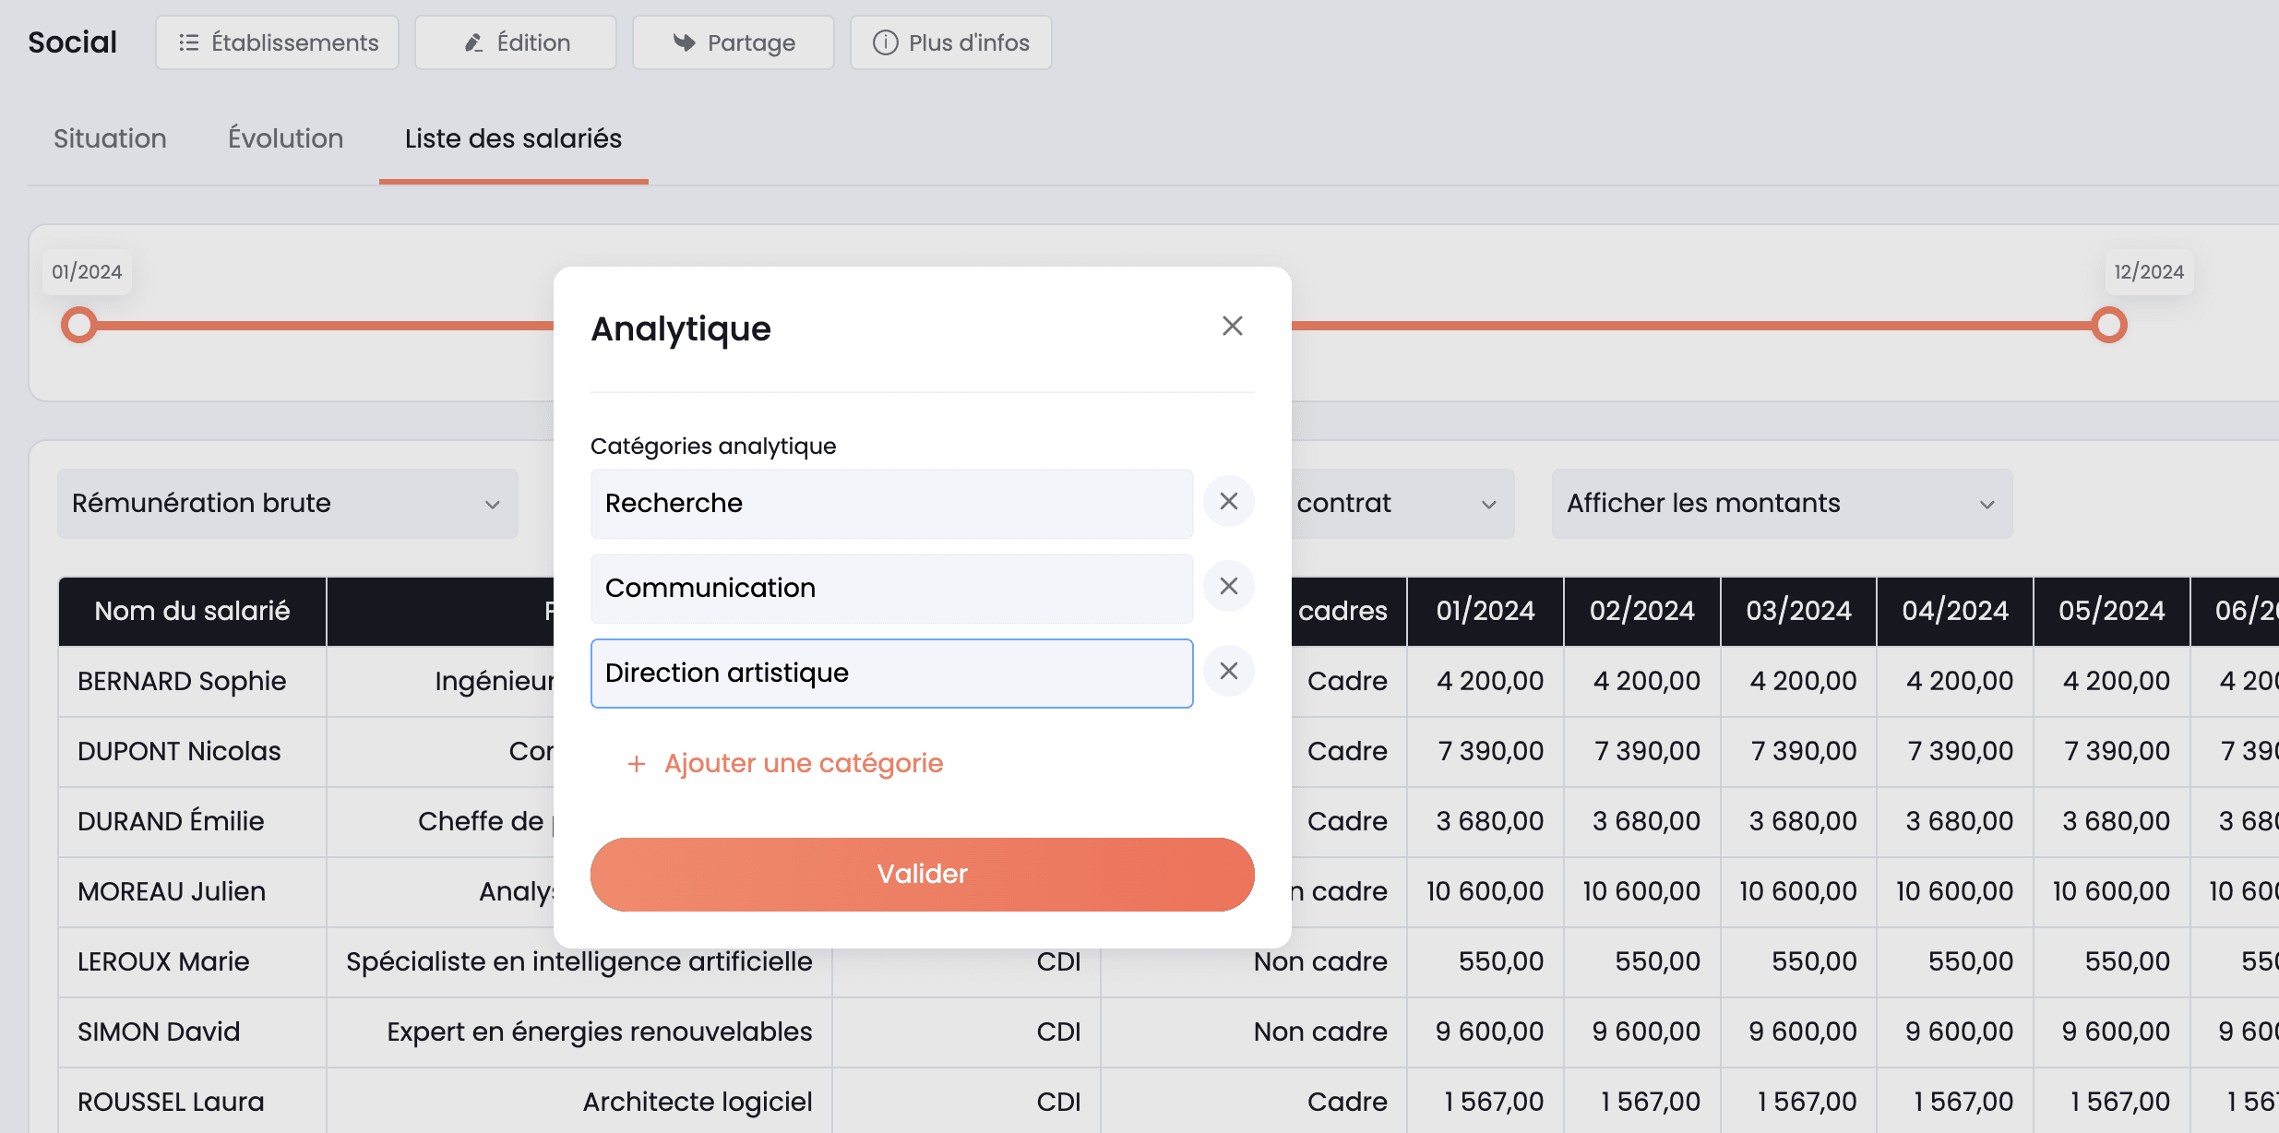The image size is (2279, 1133).
Task: Click the 01/2024 column header
Action: (x=1486, y=611)
